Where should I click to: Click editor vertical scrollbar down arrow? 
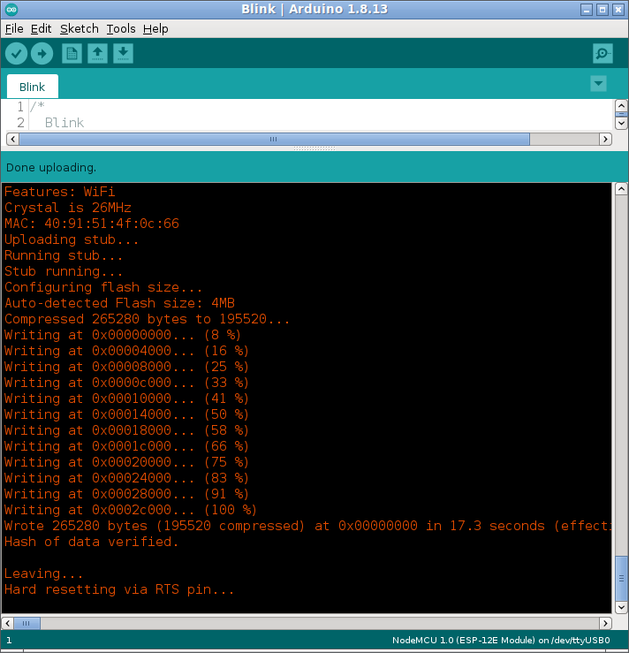pos(621,124)
